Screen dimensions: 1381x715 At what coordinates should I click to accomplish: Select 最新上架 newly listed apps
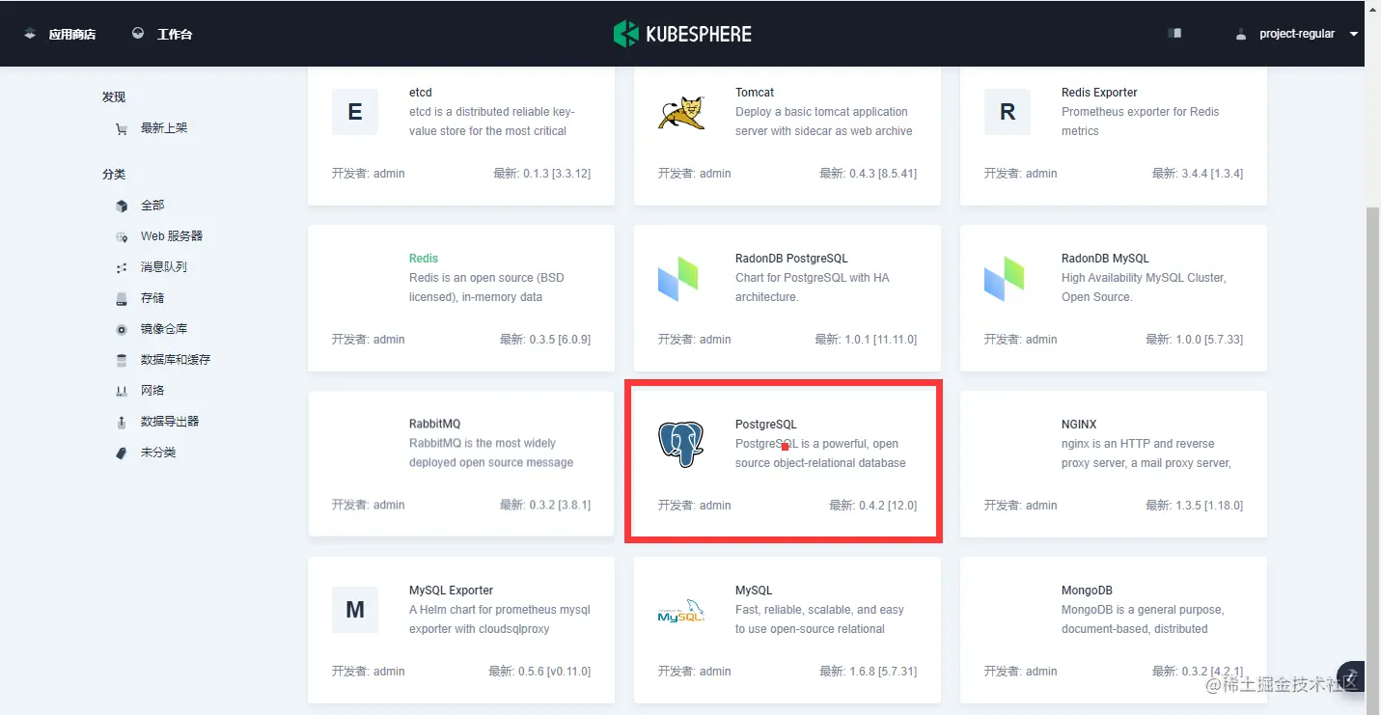click(x=164, y=127)
